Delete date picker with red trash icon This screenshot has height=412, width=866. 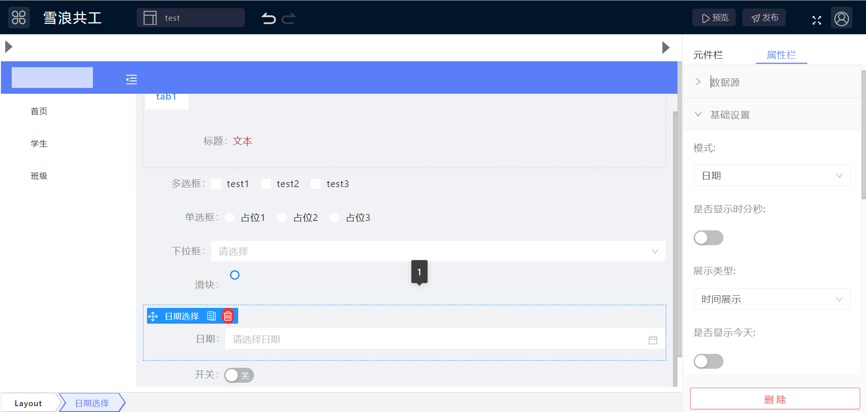[228, 316]
